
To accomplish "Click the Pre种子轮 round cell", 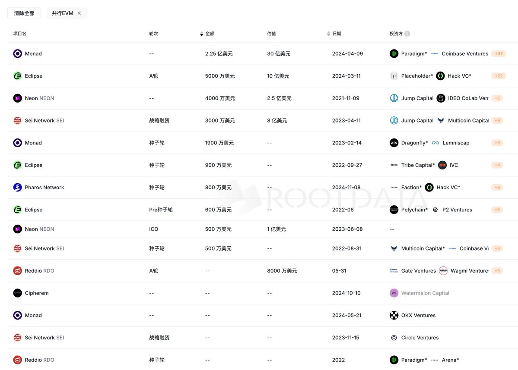I will [161, 210].
